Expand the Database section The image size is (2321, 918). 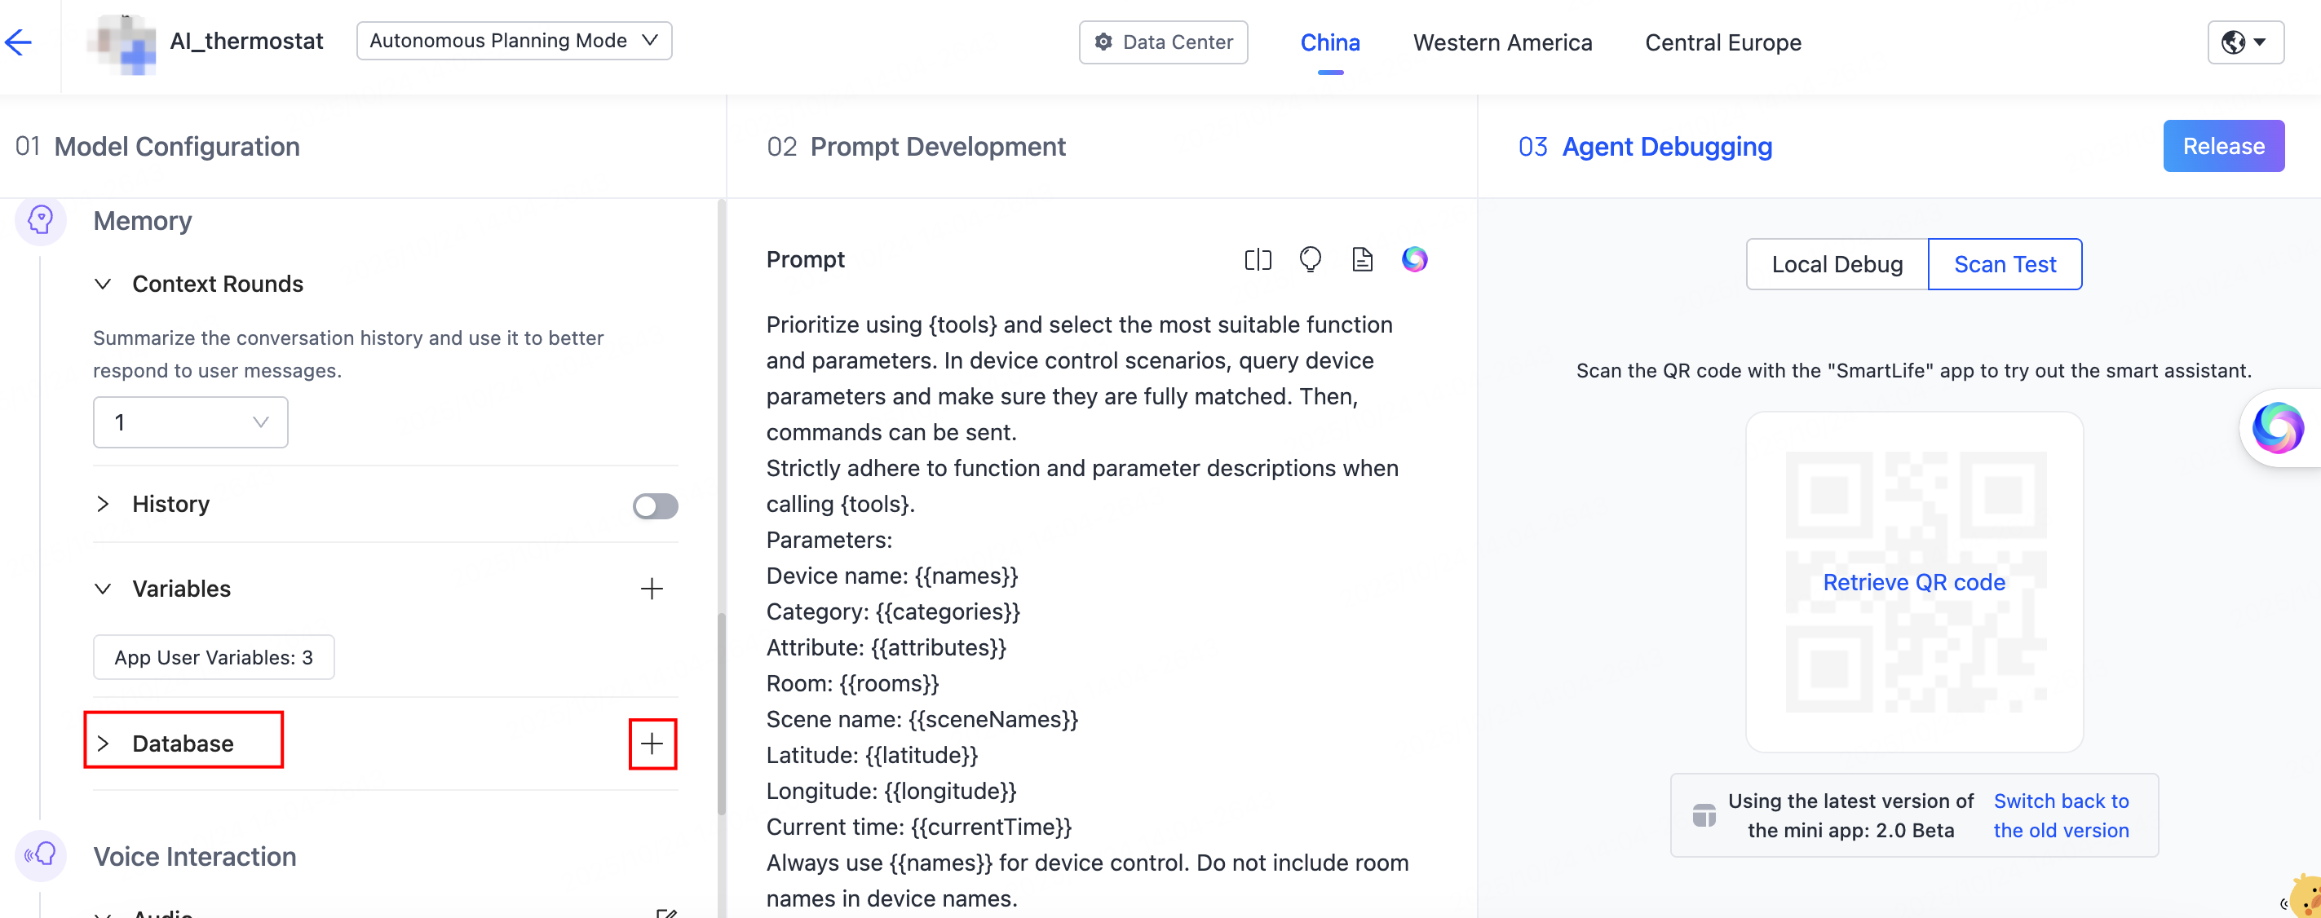(182, 744)
